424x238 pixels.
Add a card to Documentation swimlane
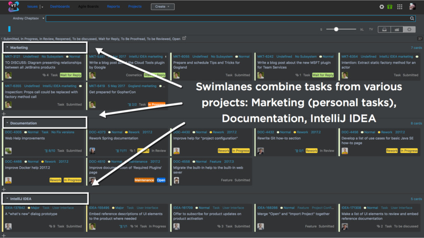[4, 189]
